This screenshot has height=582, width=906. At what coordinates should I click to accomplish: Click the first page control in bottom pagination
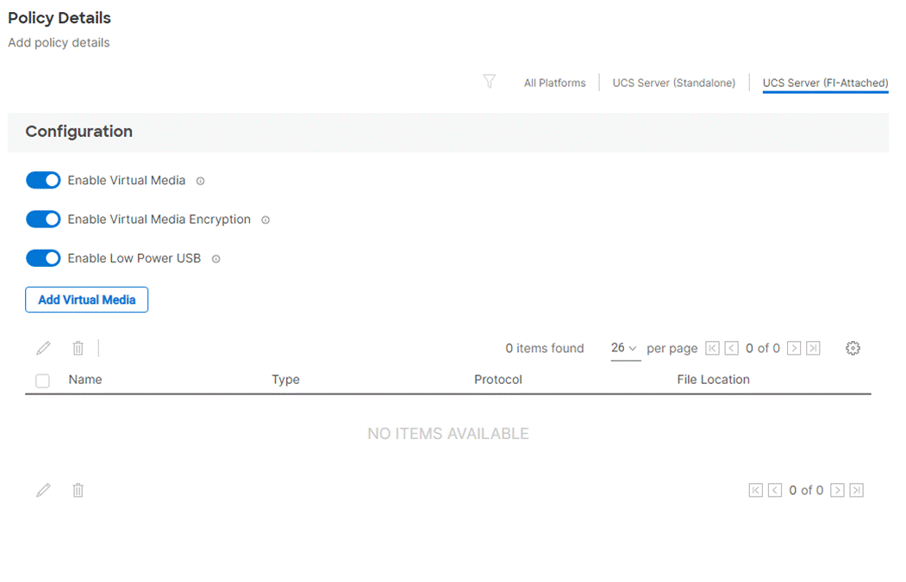756,490
